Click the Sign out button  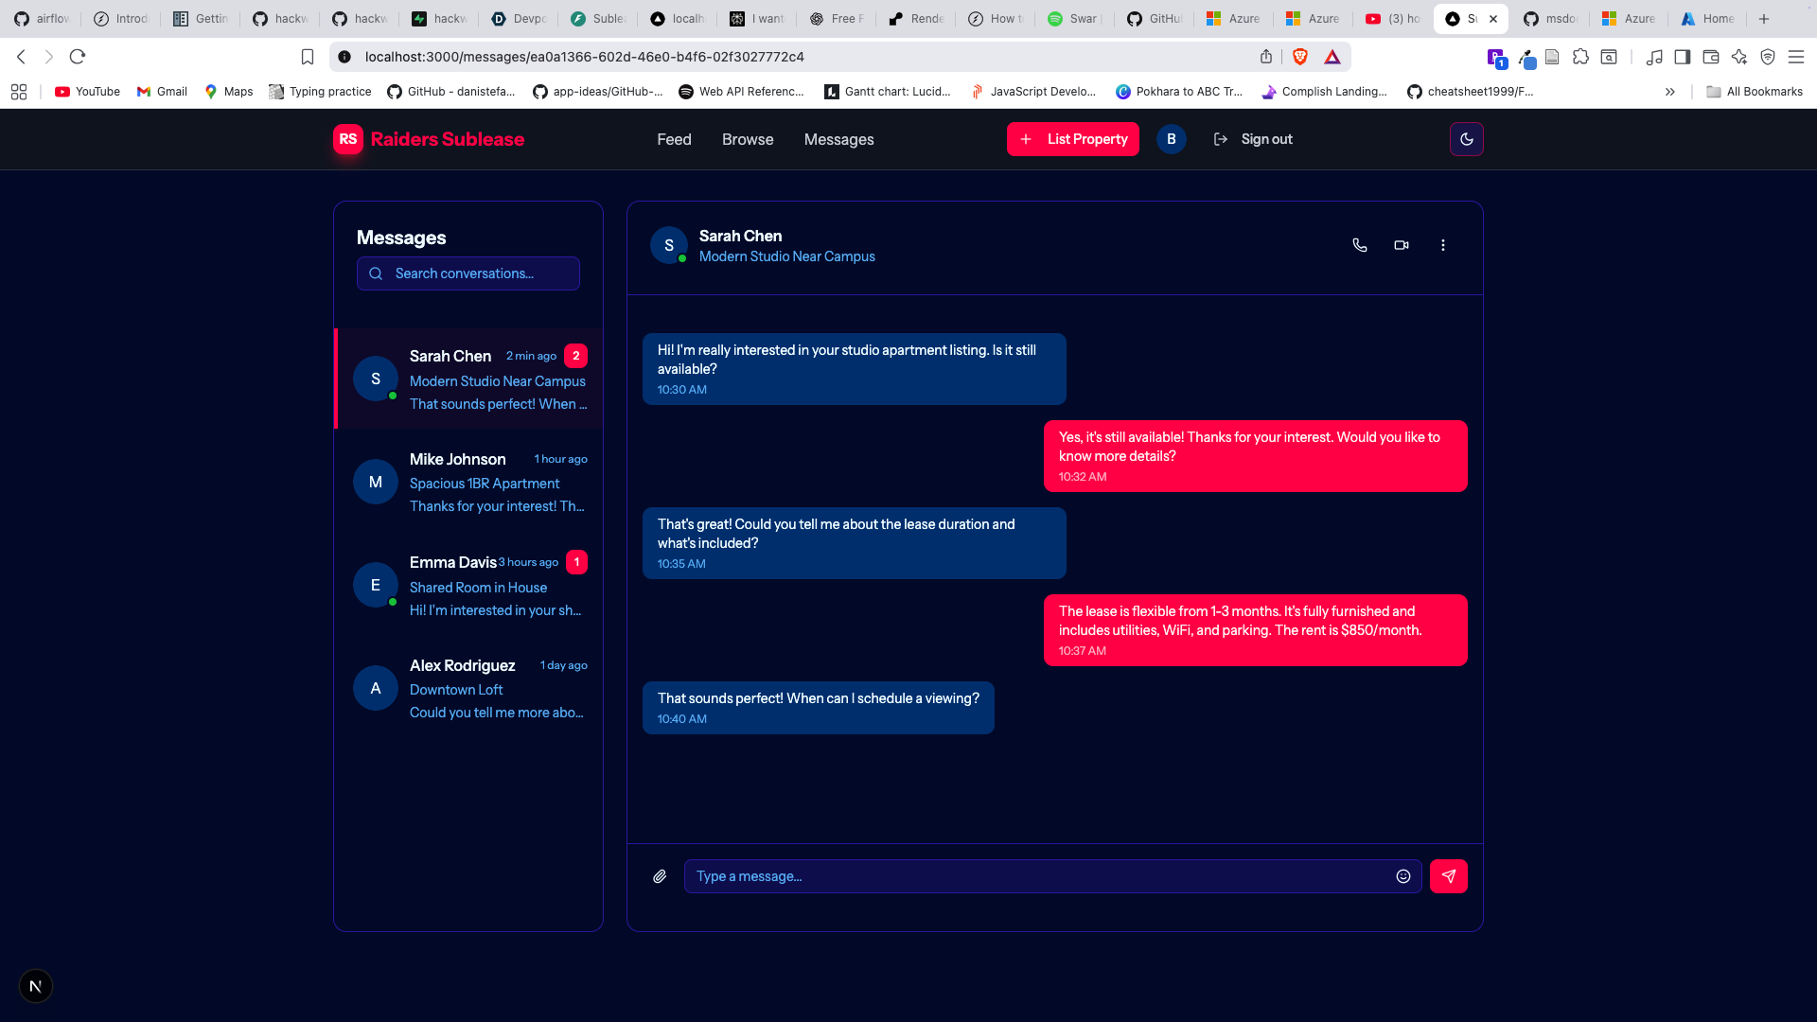(x=1253, y=139)
